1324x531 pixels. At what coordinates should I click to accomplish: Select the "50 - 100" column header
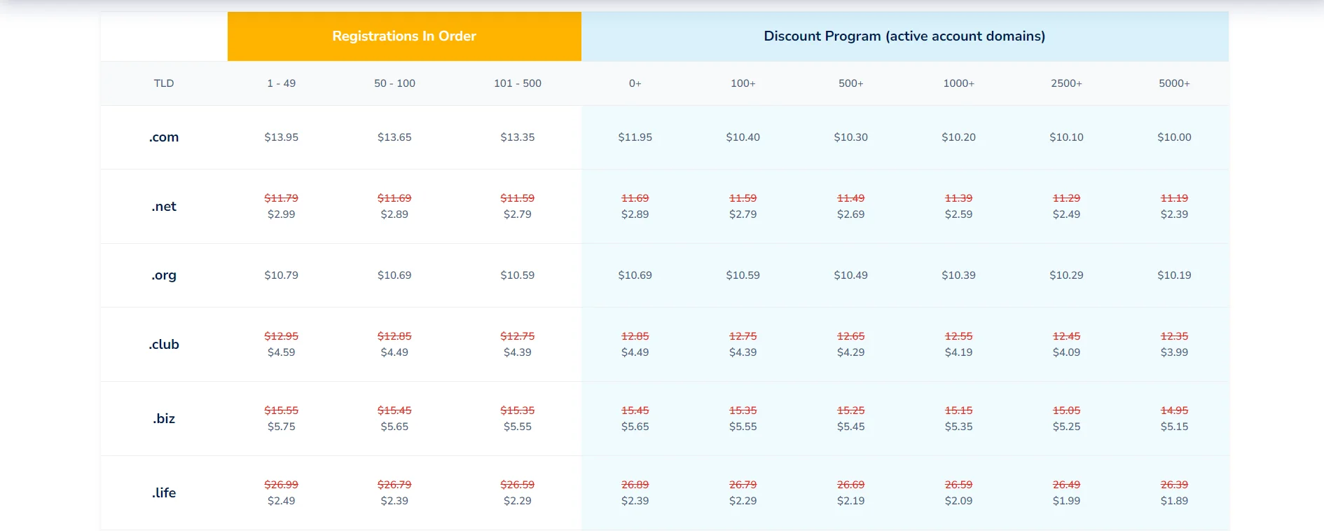point(394,83)
